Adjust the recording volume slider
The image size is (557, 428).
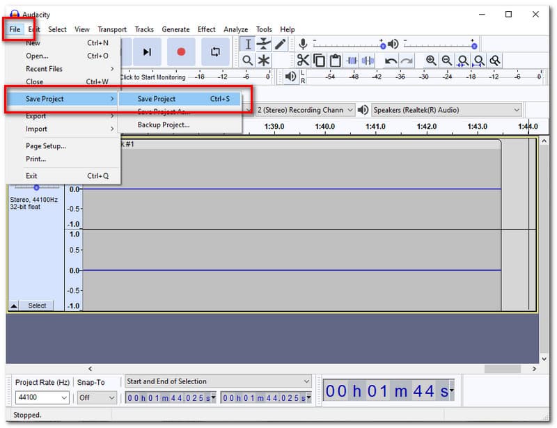[348, 45]
